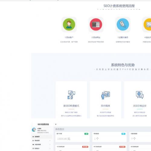Click the SEO计费系统使用流程 heading

pos(119,6)
